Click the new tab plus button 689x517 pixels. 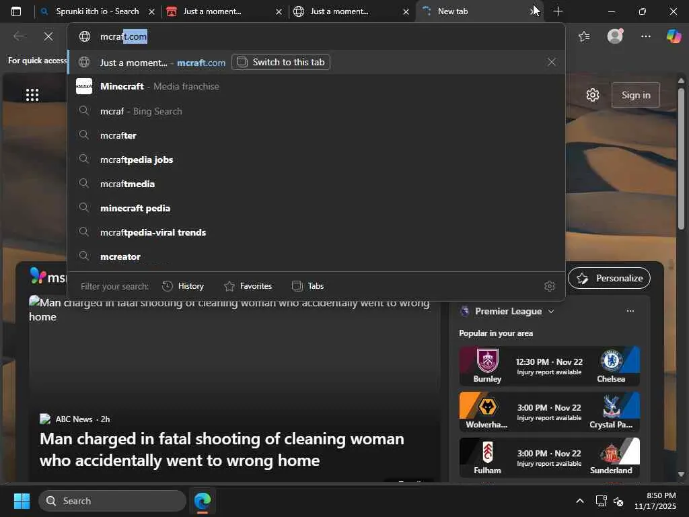(x=558, y=11)
